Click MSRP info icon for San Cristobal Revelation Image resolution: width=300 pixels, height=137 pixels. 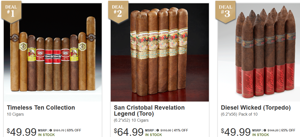(158, 130)
